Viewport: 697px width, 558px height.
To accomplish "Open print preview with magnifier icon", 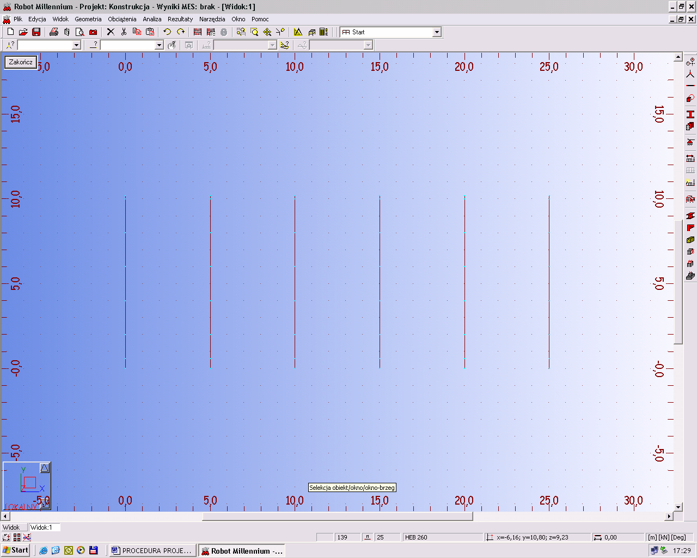I will 80,32.
